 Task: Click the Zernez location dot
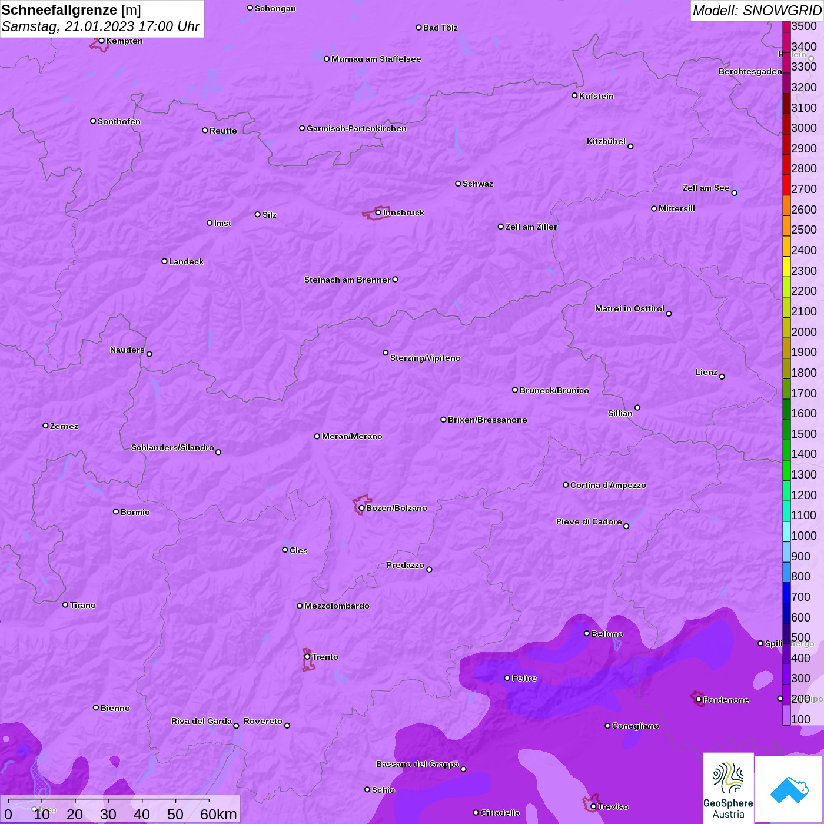pos(45,426)
